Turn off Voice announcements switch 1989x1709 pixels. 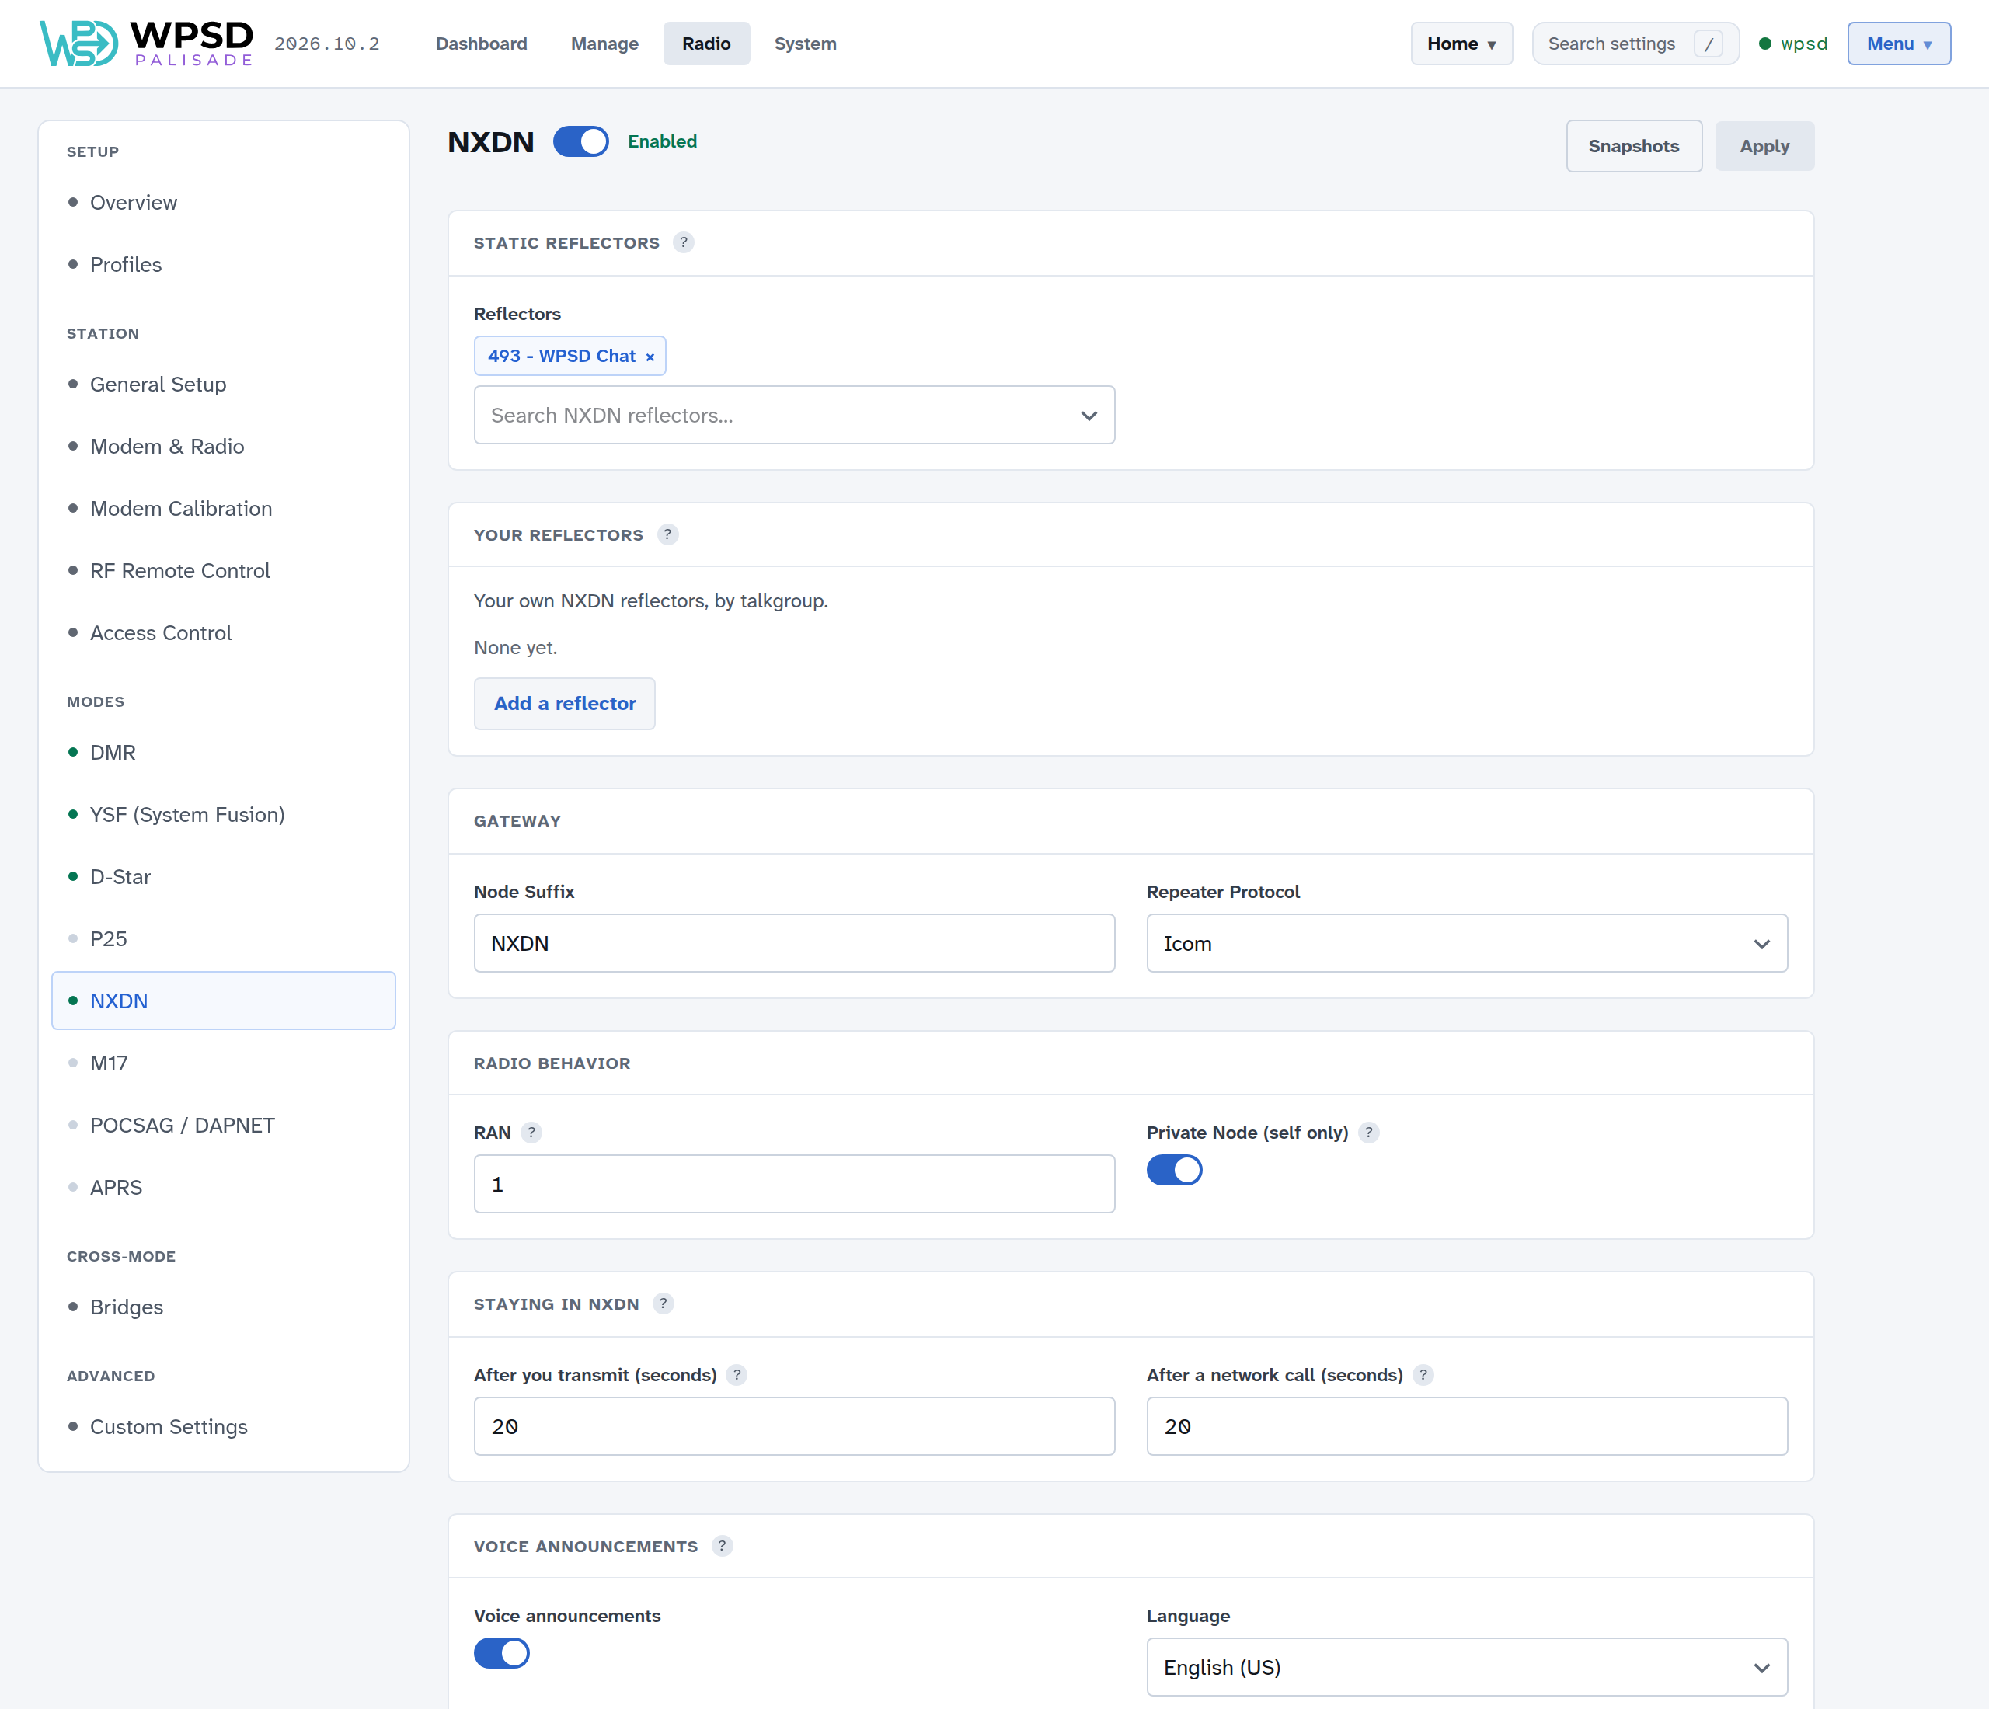tap(502, 1652)
